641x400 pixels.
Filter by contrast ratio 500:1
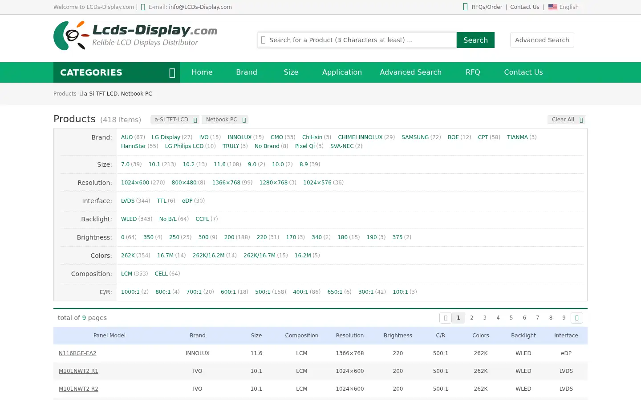[x=263, y=292]
